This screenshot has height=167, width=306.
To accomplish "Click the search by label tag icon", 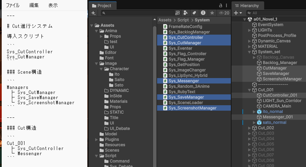I will pos(194,13).
